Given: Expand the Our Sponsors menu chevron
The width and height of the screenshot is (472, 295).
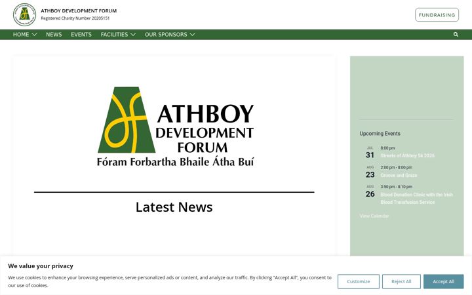Looking at the screenshot, I should (192, 35).
